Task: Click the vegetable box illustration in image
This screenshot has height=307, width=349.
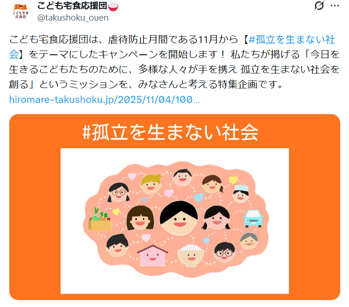Action: [100, 219]
